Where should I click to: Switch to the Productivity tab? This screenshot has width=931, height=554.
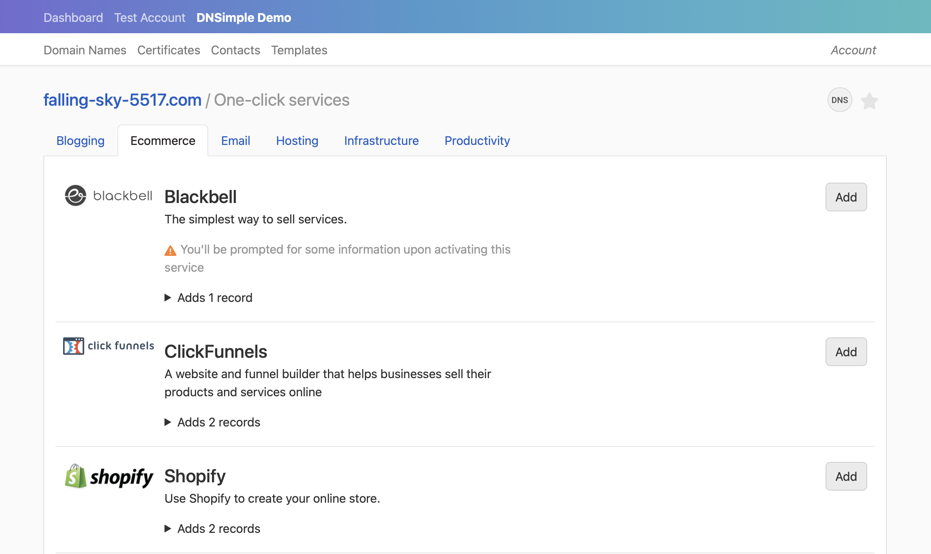click(x=477, y=140)
